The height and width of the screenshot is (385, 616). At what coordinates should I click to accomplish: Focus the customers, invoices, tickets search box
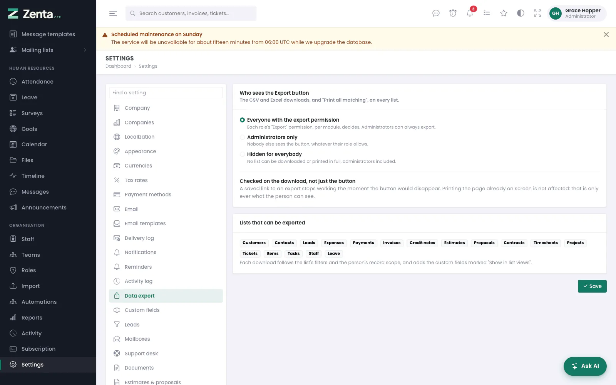pos(191,13)
